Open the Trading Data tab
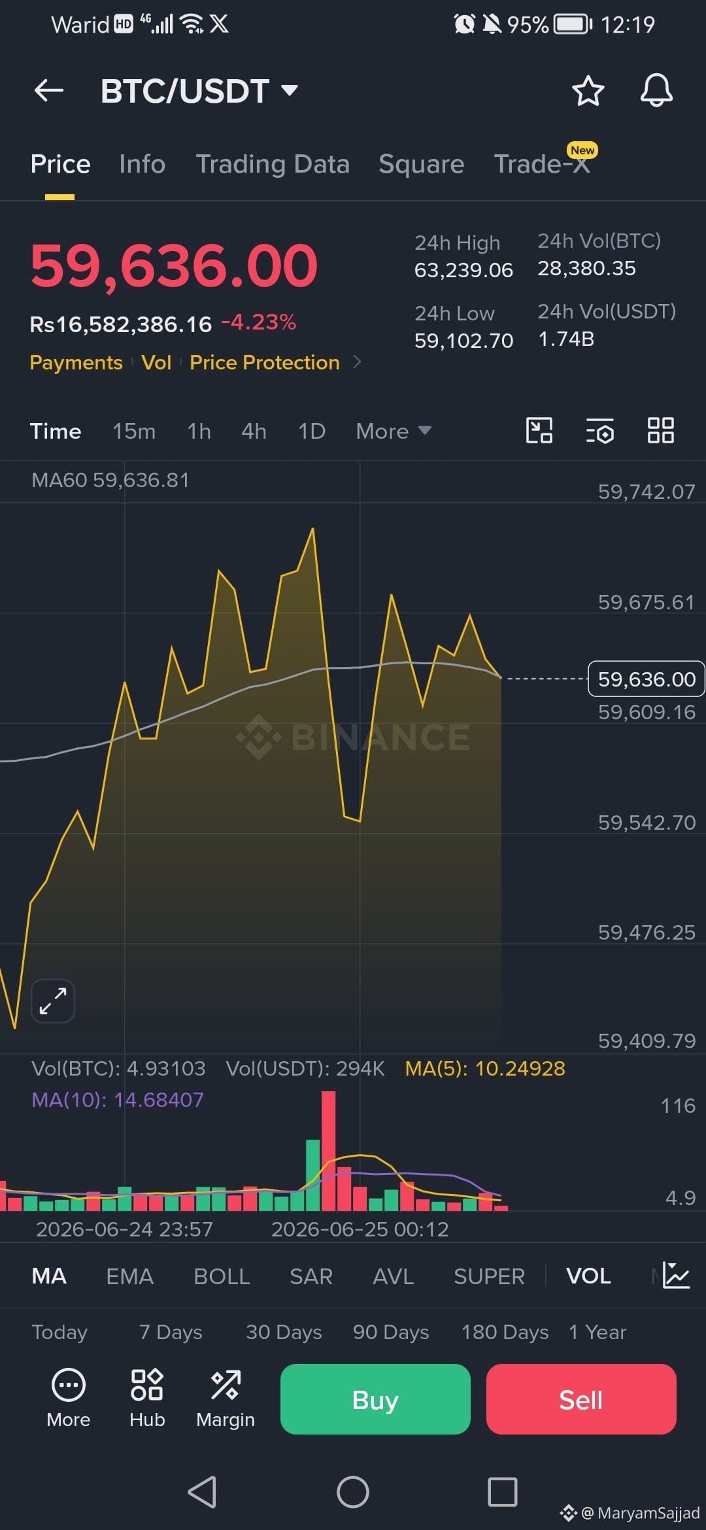 pos(273,164)
